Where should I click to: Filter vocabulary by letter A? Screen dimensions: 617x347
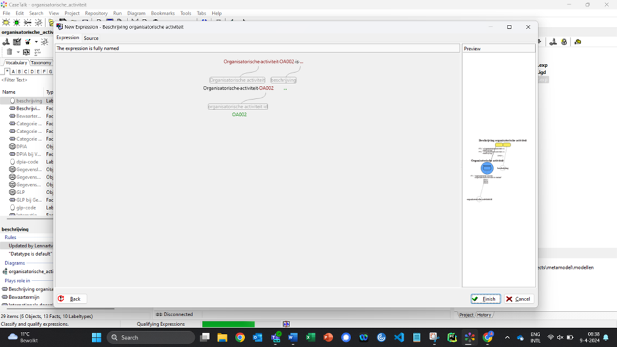click(x=13, y=71)
